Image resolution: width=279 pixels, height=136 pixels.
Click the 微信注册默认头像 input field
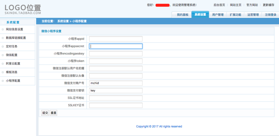116,76
